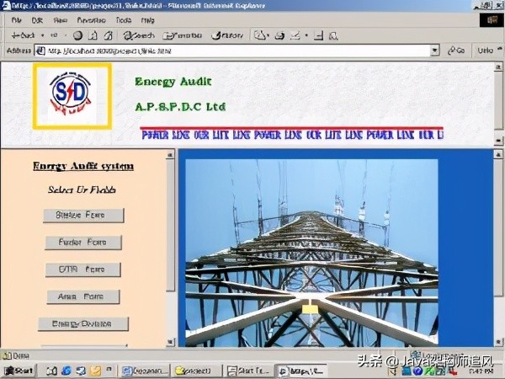Image resolution: width=505 pixels, height=379 pixels.
Task: Click the tower image frame scroll-down arrow
Action: pos(498,342)
